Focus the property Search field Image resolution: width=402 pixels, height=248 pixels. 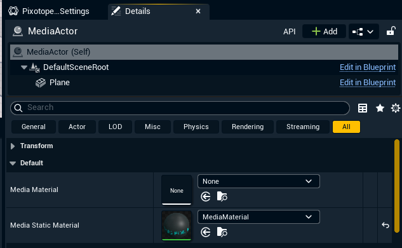[x=180, y=108]
